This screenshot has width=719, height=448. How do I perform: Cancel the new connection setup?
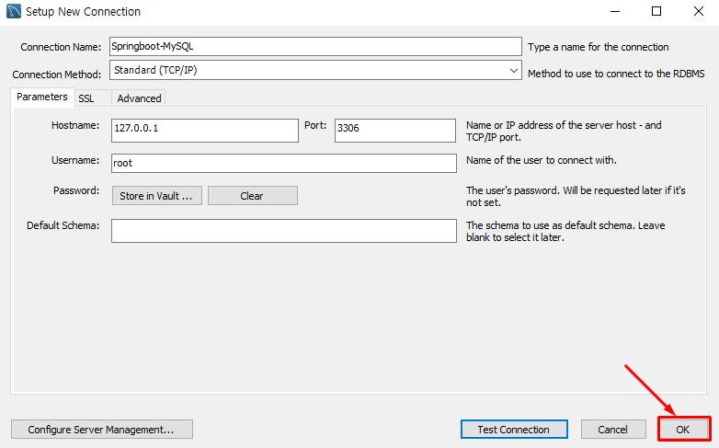pyautogui.click(x=613, y=430)
